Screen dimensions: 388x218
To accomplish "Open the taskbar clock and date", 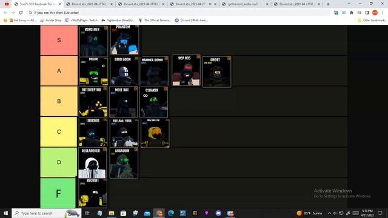I will [x=367, y=213].
